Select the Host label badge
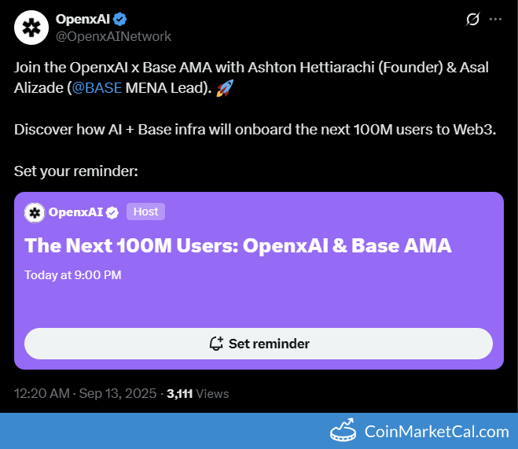This screenshot has height=449, width=518. click(x=145, y=212)
